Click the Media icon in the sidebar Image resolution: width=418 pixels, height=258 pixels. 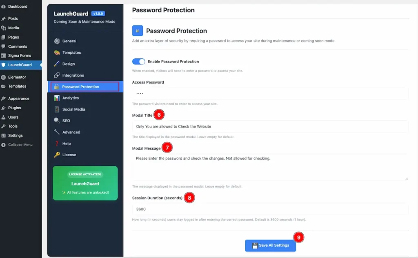click(3, 28)
